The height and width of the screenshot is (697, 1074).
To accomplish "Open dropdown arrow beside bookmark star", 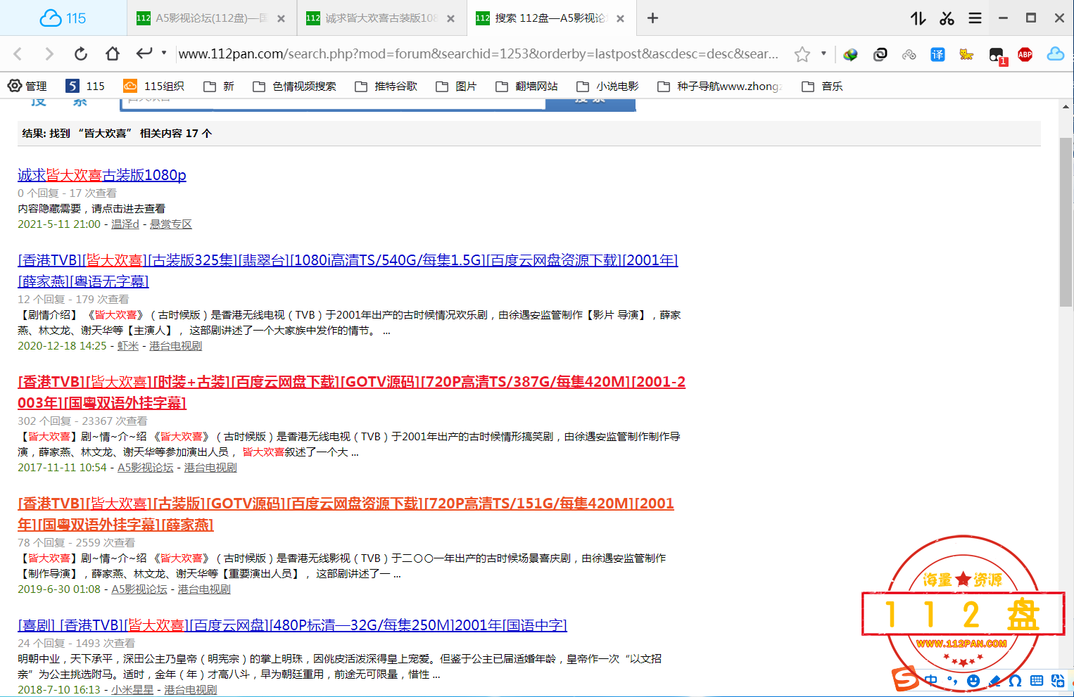I will (x=823, y=53).
